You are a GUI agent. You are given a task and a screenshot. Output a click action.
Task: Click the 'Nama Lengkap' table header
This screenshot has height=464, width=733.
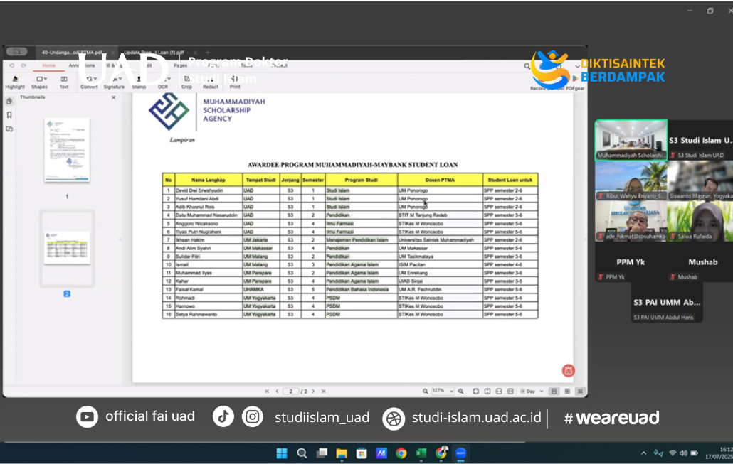[209, 180]
